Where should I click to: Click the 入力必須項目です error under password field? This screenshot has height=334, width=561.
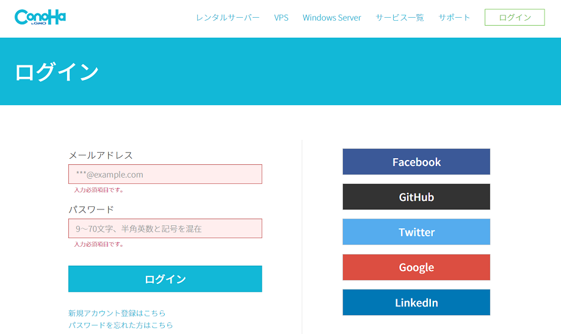[99, 244]
